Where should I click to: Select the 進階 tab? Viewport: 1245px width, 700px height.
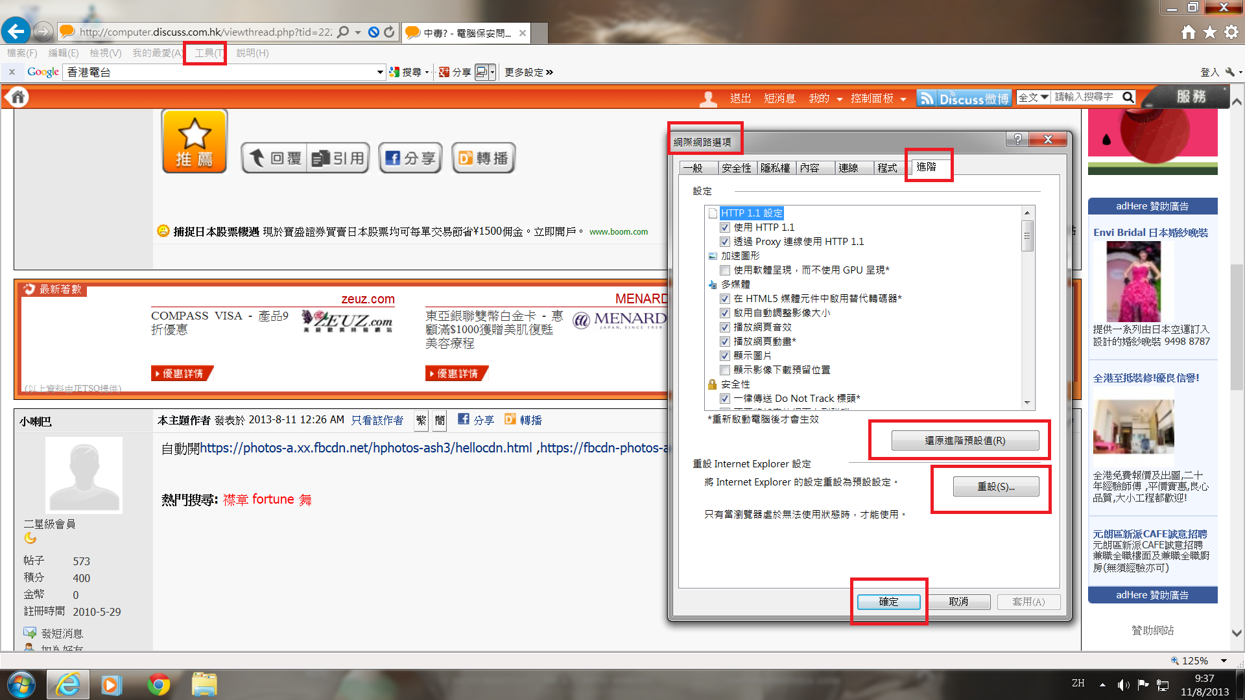point(926,167)
